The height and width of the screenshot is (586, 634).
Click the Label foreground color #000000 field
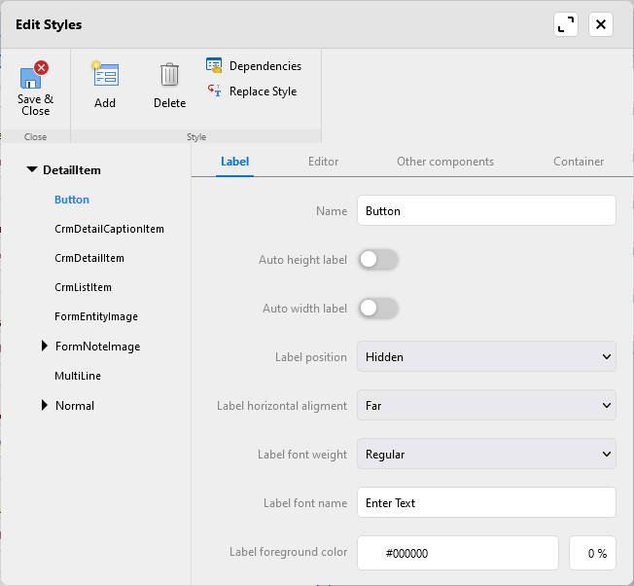tap(457, 553)
